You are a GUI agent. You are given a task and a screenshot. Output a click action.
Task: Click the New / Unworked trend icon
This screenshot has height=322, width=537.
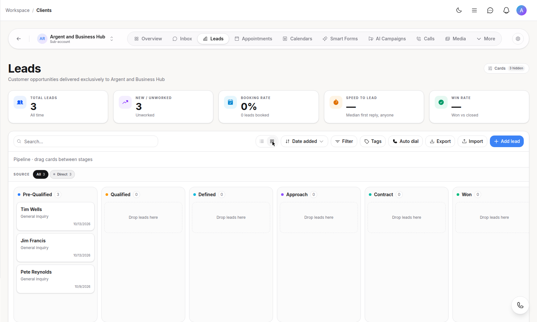click(125, 102)
